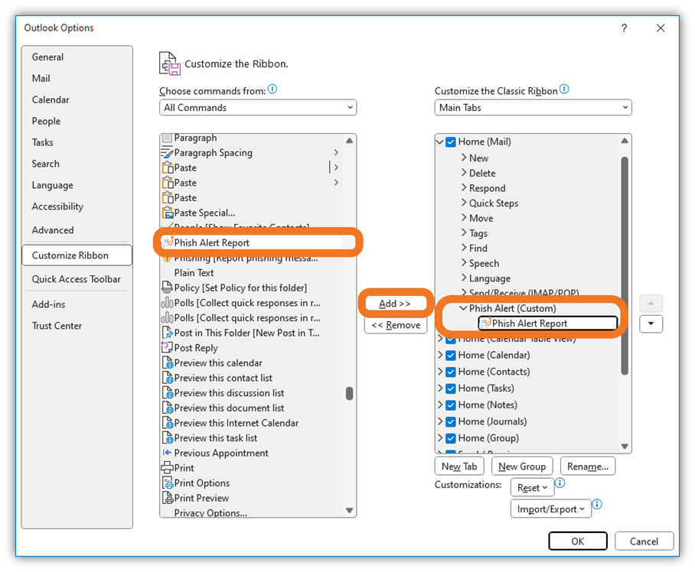Click the Preview this contact list icon
The image size is (695, 572).
tap(168, 378)
